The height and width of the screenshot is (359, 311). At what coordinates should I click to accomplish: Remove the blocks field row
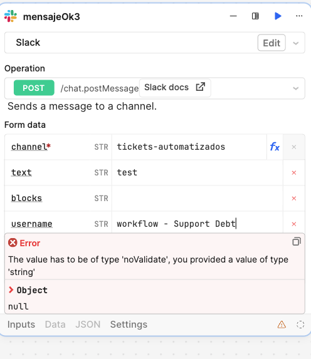pos(294,198)
